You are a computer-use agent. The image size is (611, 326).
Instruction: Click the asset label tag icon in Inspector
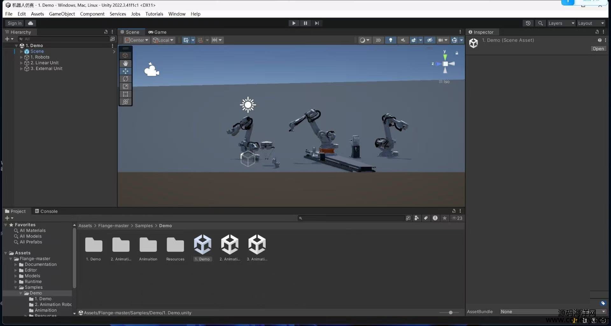603,303
